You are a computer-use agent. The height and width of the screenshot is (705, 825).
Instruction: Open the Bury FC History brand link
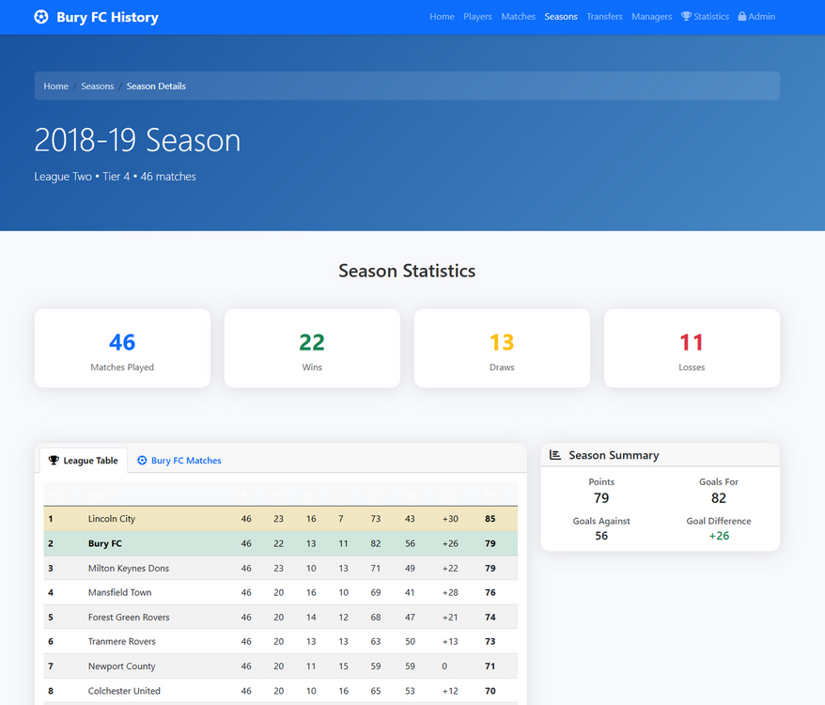[x=96, y=17]
